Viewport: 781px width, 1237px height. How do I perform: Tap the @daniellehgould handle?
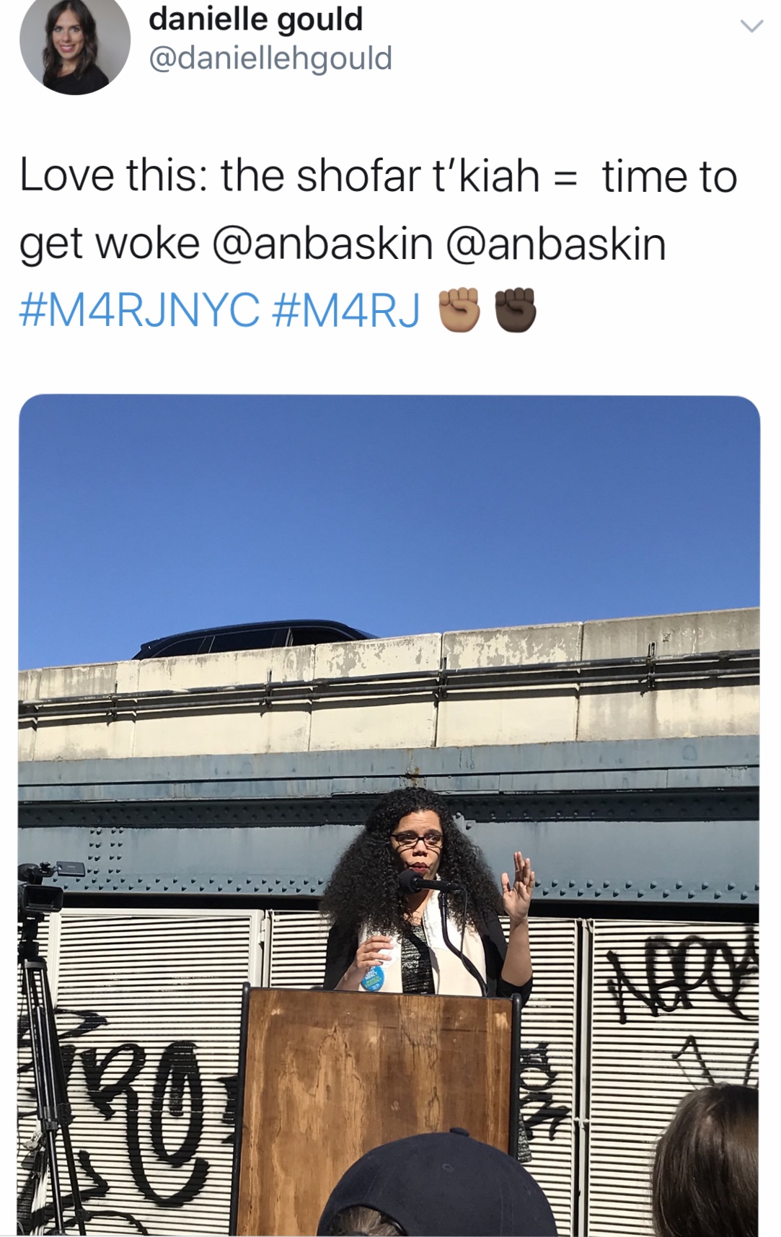(270, 58)
